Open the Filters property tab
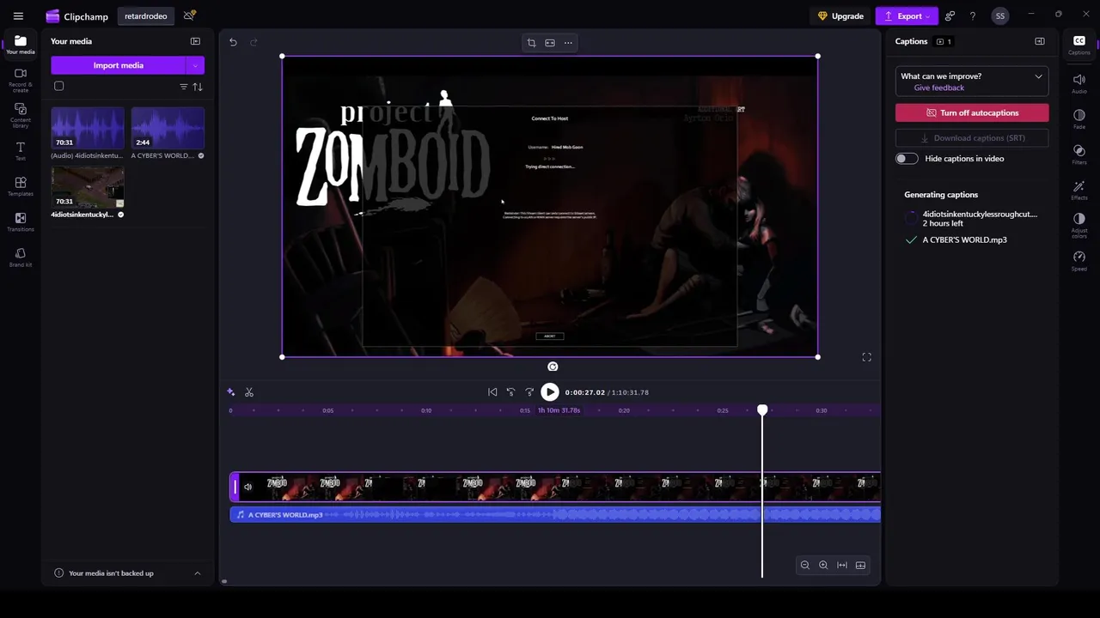The width and height of the screenshot is (1100, 618). coord(1079,154)
